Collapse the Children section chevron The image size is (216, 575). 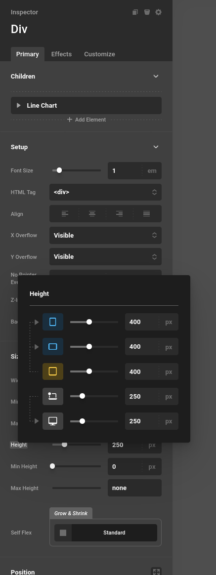(156, 76)
